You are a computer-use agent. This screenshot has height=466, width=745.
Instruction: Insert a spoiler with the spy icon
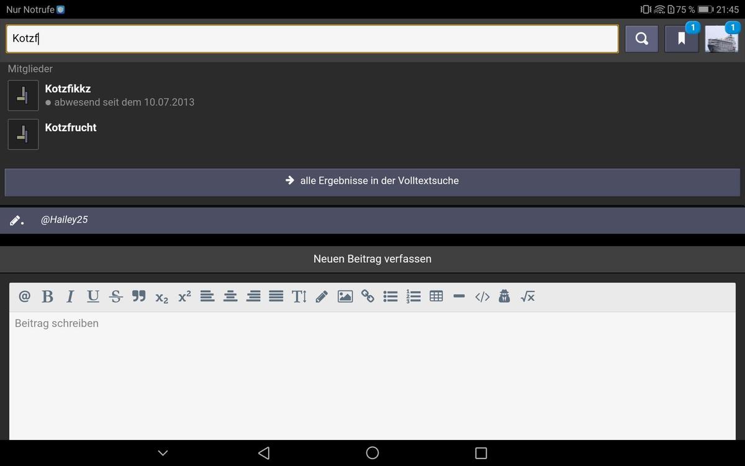pyautogui.click(x=504, y=296)
